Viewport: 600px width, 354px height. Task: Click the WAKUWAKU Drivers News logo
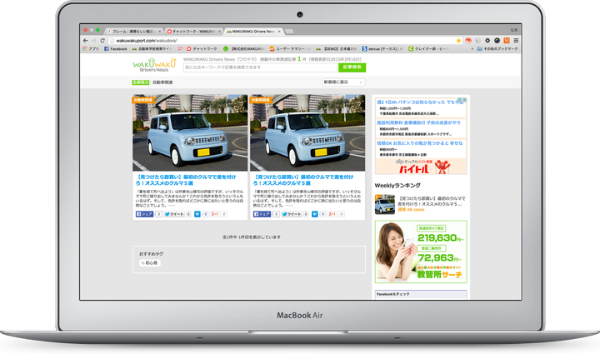click(154, 65)
